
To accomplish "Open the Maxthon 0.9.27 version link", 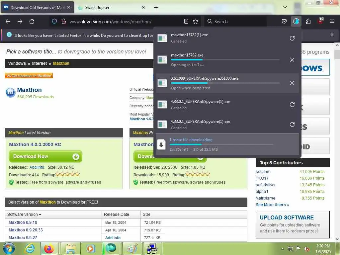I will click(23, 237).
